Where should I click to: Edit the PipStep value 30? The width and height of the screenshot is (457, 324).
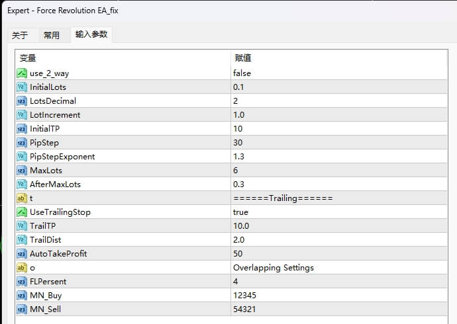tap(238, 143)
